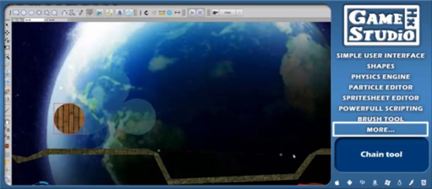Screen dimensions: 432x189
Task: Select the diagonal line tool in left toolbar
Action: coord(7,110)
